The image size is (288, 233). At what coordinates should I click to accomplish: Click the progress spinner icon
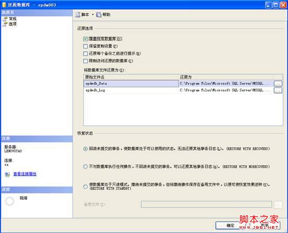pos(9,201)
